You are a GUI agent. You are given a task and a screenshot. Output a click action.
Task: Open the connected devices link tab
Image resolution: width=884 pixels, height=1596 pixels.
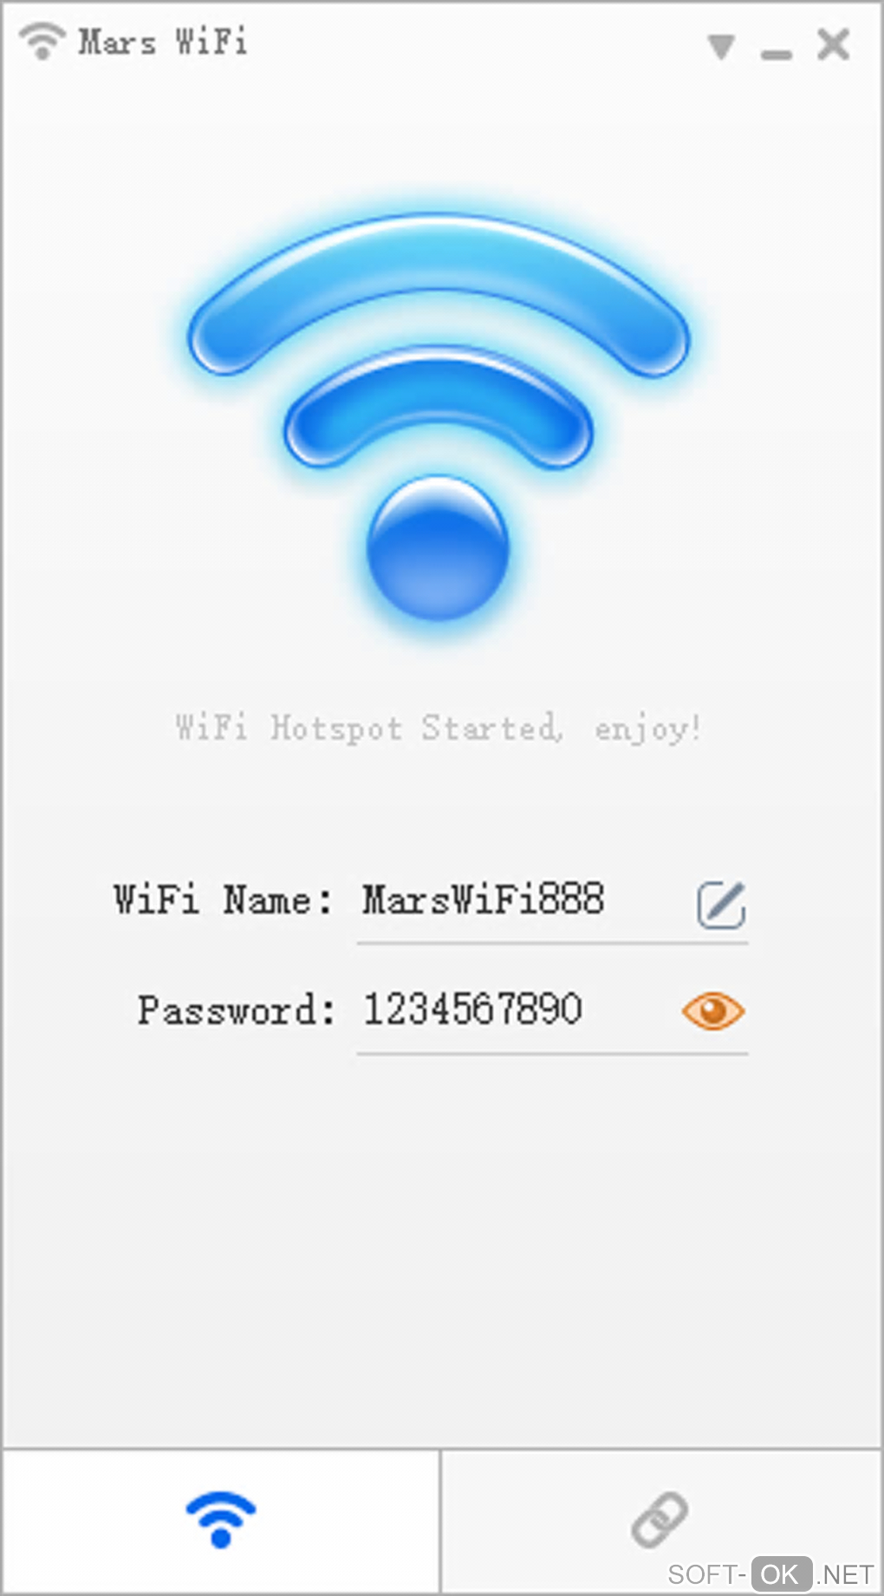660,1520
